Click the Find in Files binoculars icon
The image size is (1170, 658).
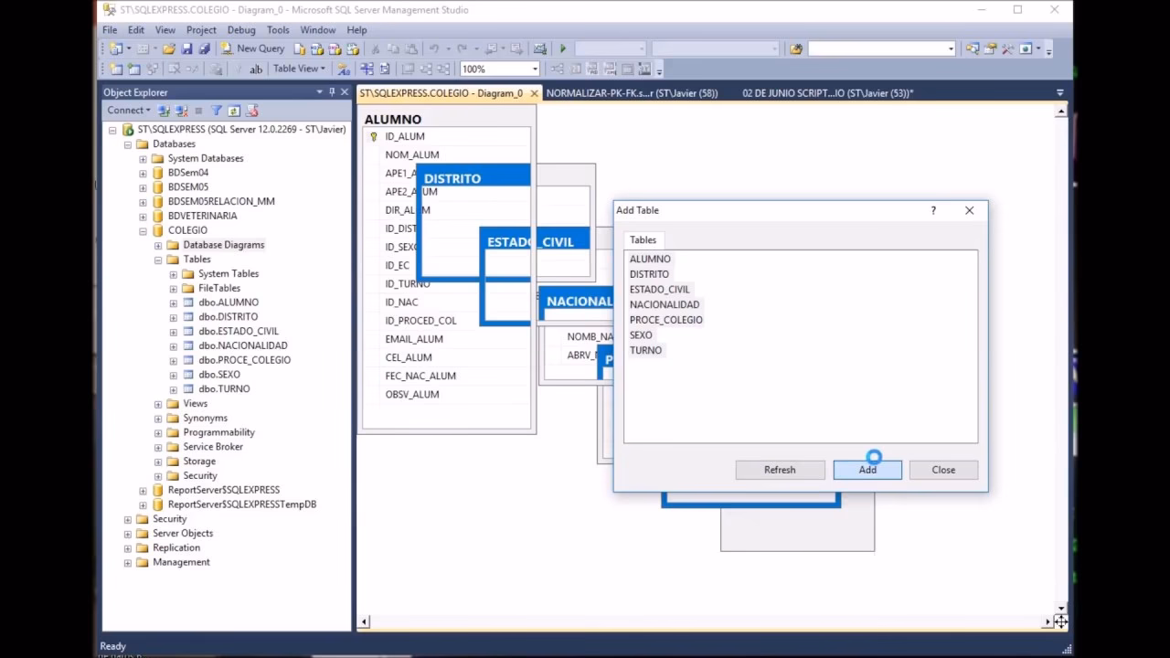tap(796, 48)
